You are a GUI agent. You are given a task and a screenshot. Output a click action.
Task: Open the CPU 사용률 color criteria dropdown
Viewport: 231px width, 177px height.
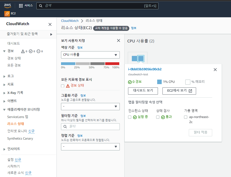click(90, 55)
